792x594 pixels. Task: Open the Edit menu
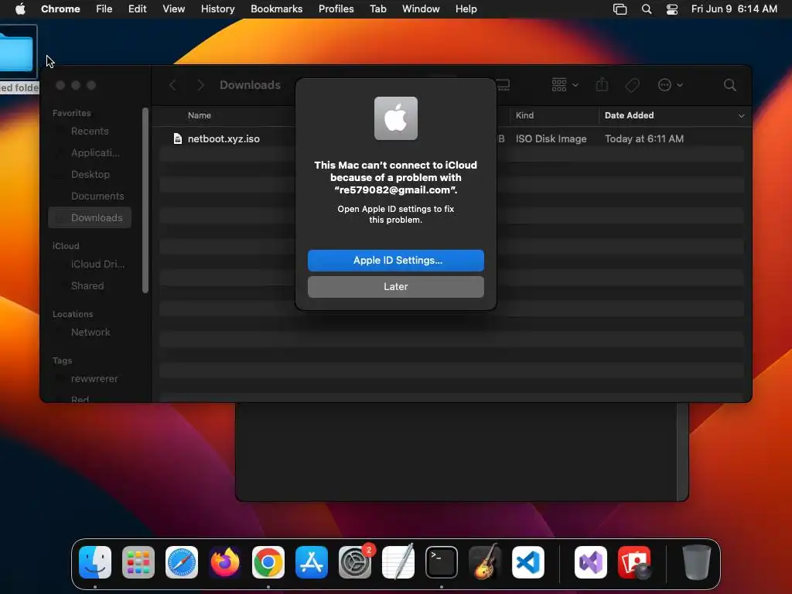click(138, 9)
